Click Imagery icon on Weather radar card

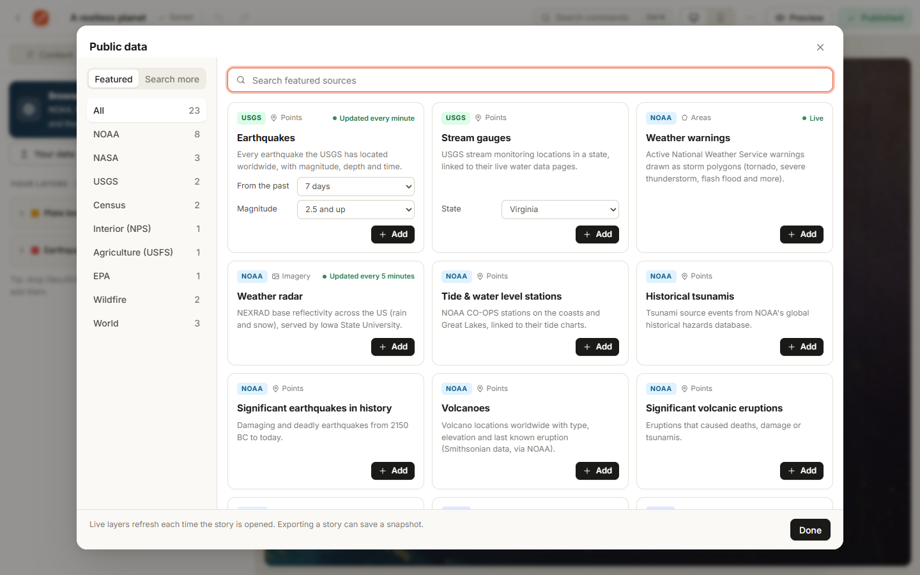(275, 276)
